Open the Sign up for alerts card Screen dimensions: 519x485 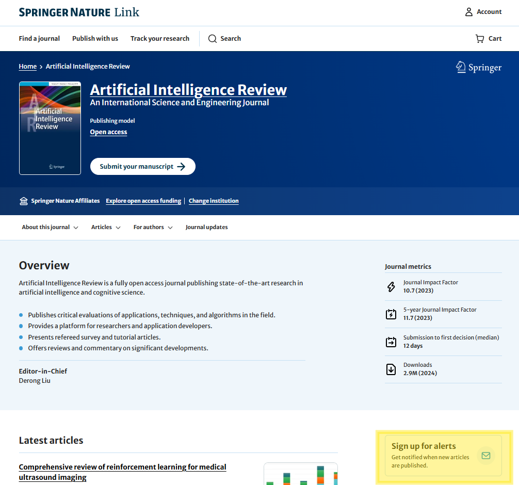[x=443, y=456]
